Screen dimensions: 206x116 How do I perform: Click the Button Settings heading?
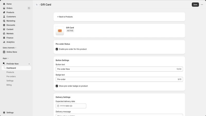62,60
